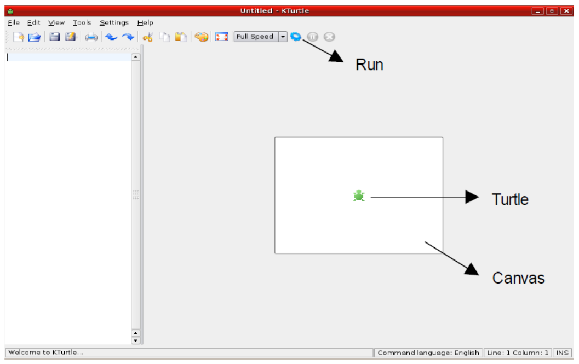
Task: Paste from the clipboard icon
Action: tap(181, 37)
